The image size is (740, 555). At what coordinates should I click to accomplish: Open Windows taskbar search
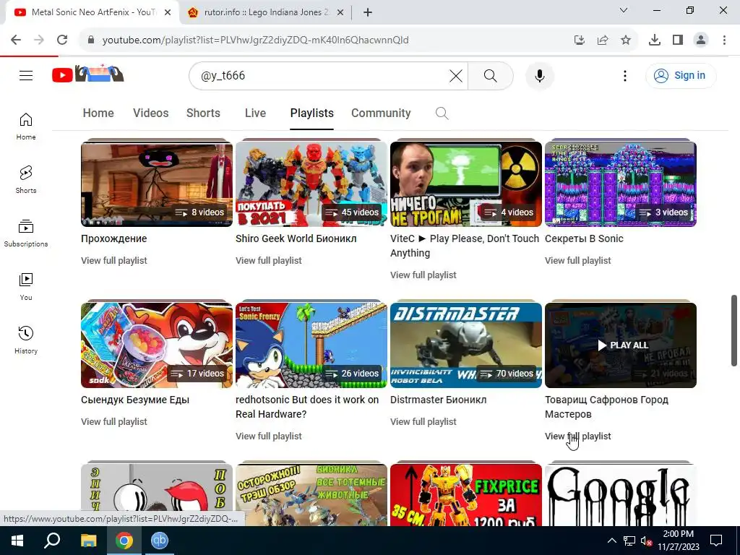tap(52, 541)
